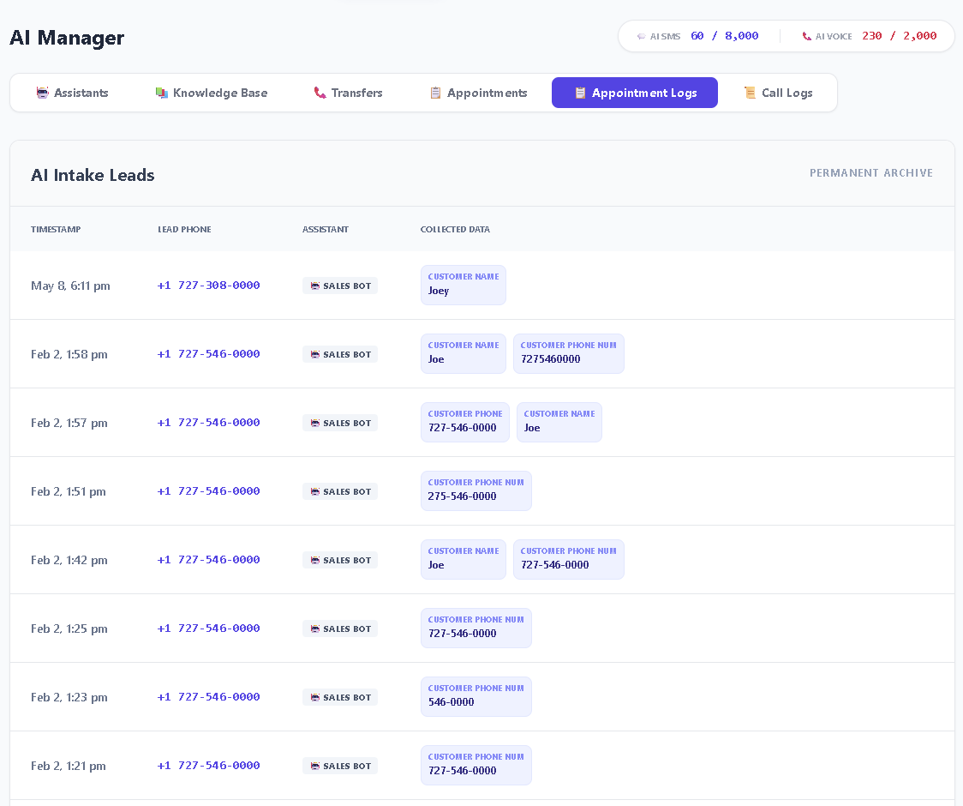Viewport: 963px width, 806px height.
Task: Click the timestamp Feb 2, 1:23 pm
Action: 69,698
